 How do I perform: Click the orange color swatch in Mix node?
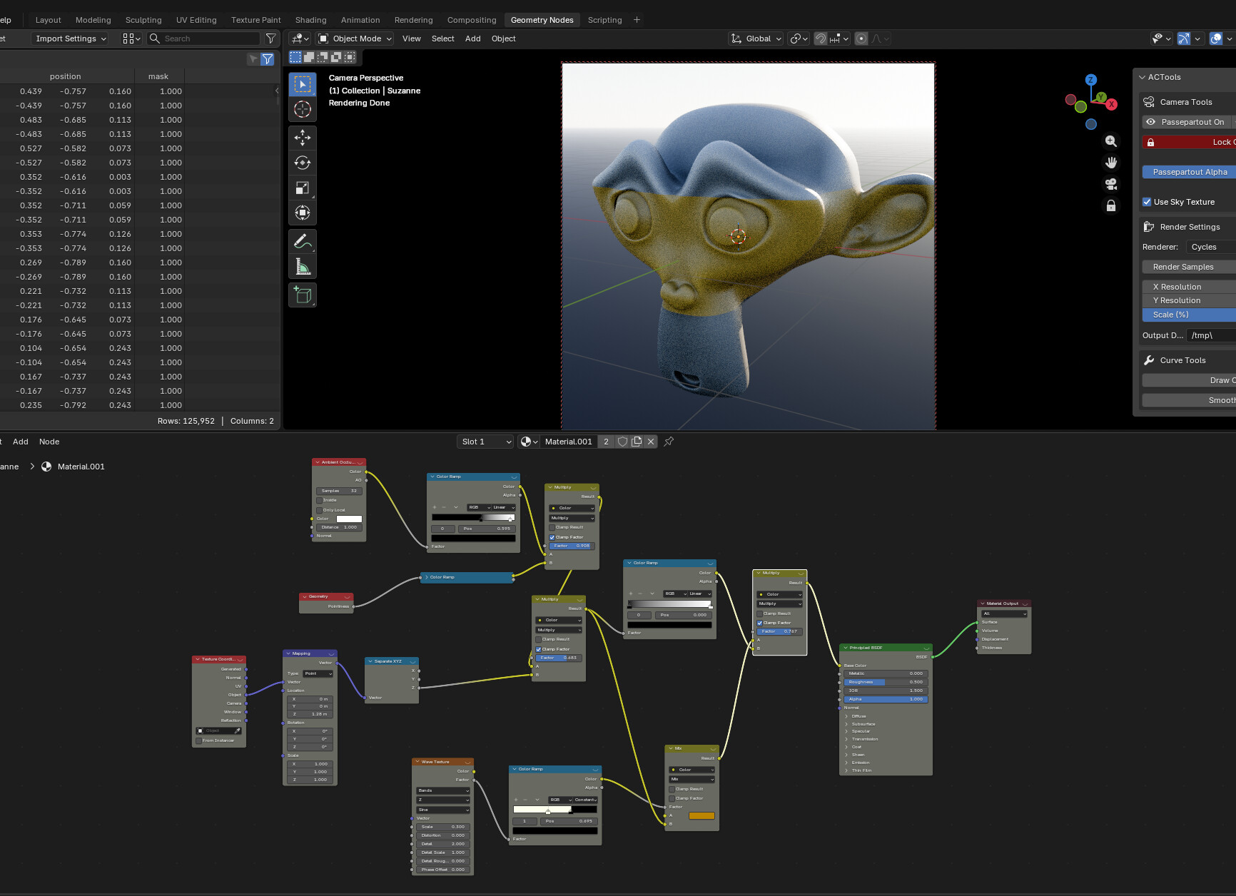701,815
